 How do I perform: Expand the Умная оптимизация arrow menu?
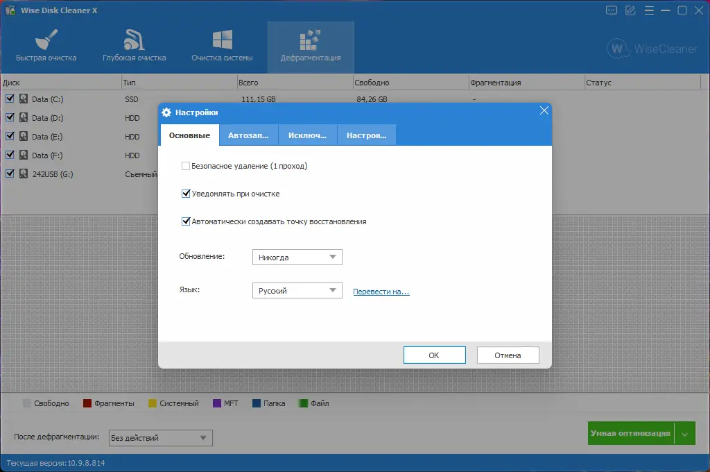point(684,434)
